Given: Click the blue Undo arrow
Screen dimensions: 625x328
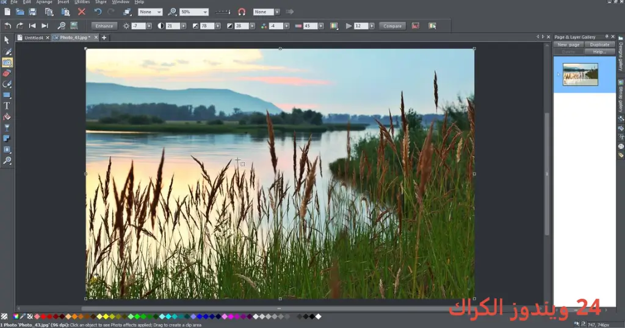Looking at the screenshot, I should click(x=98, y=12).
